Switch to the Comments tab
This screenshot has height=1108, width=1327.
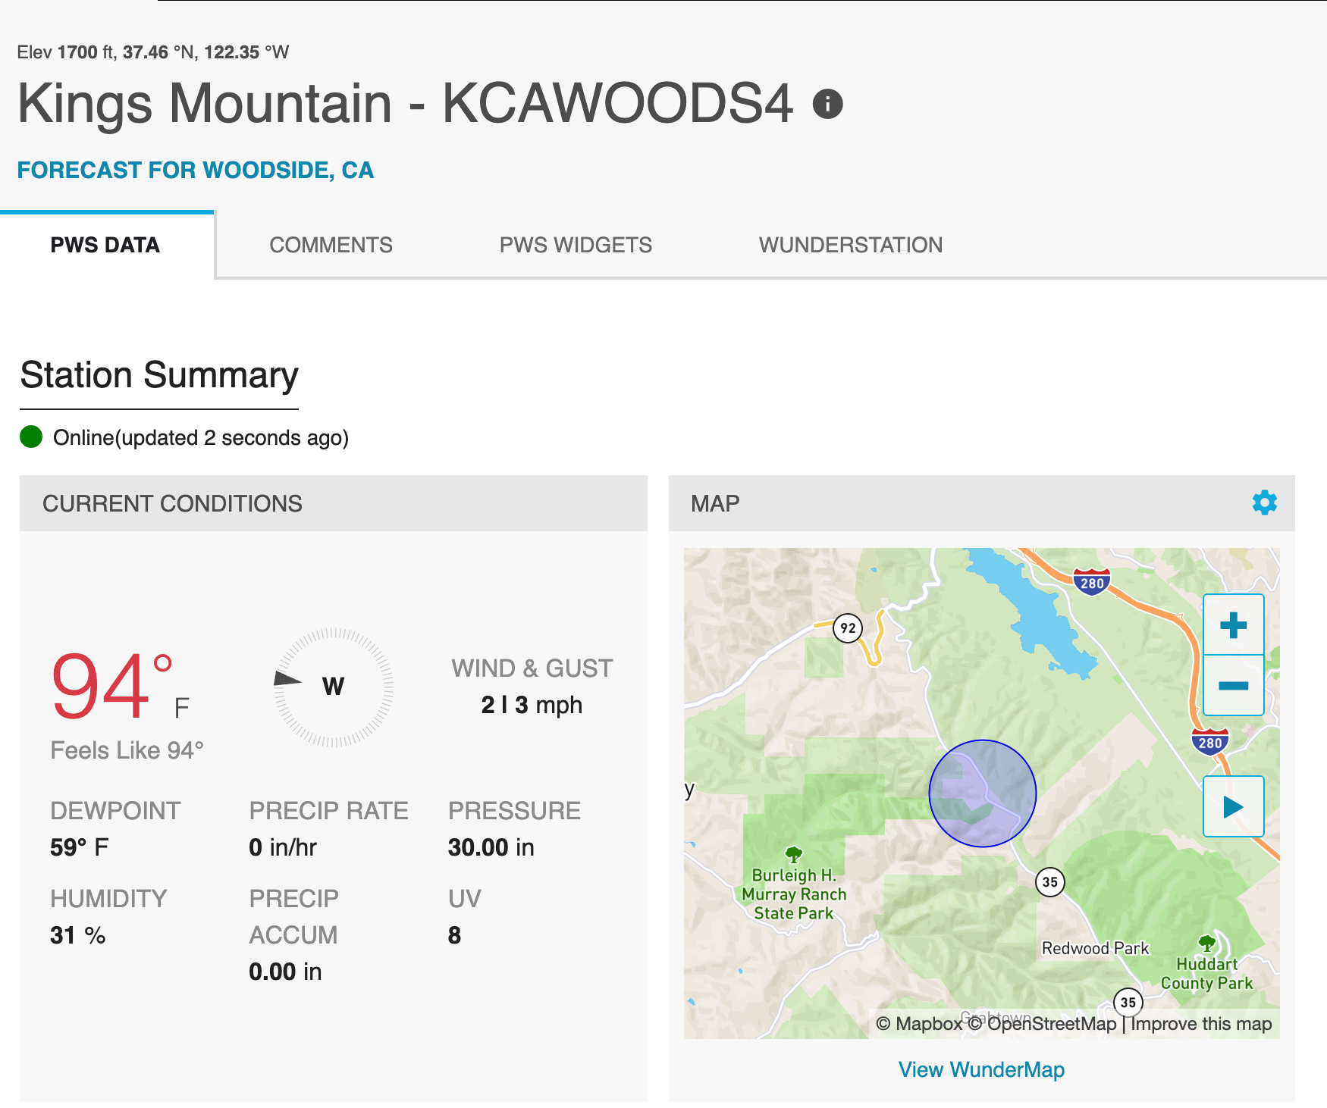point(331,245)
